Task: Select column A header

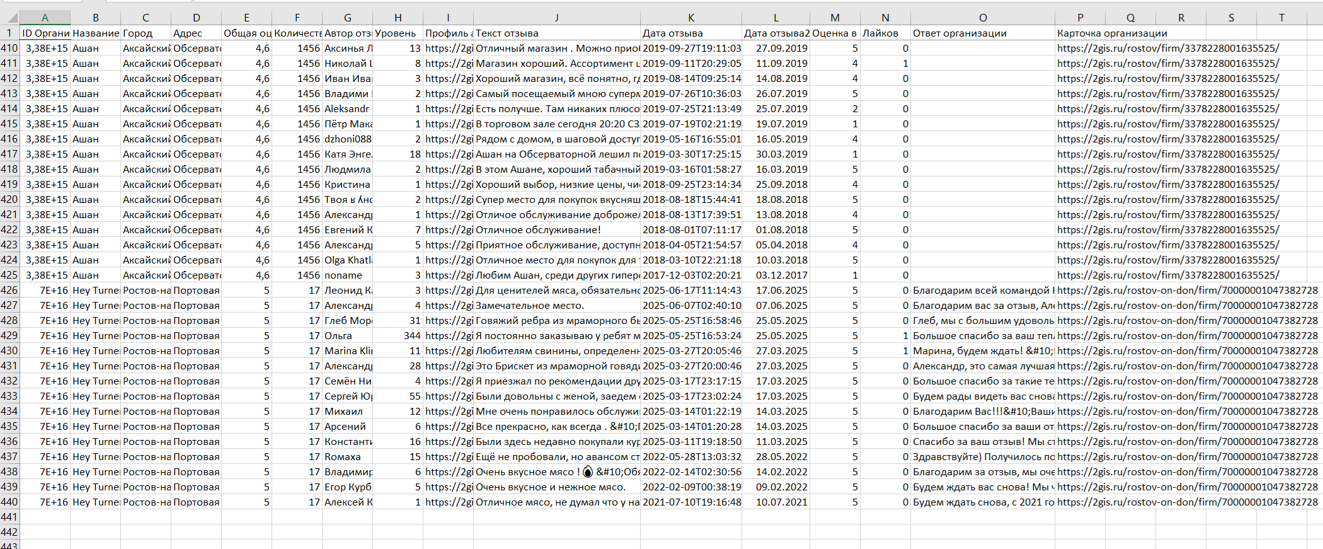Action: tap(45, 18)
